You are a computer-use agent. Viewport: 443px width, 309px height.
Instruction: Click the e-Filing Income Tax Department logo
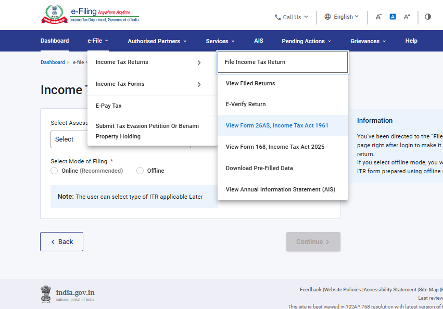click(x=90, y=15)
